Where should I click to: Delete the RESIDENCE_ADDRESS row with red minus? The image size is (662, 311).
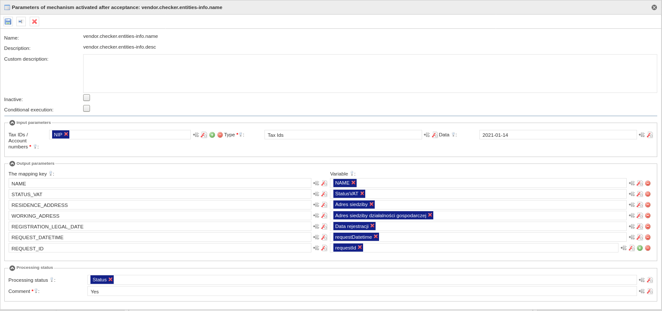tap(648, 205)
